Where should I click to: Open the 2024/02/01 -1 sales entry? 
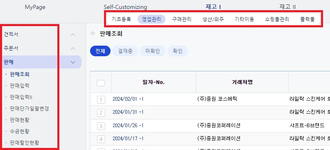pyautogui.click(x=128, y=99)
